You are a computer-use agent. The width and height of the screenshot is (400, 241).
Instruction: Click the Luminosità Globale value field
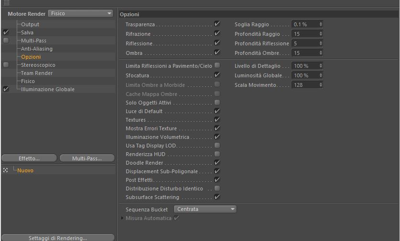(x=305, y=75)
